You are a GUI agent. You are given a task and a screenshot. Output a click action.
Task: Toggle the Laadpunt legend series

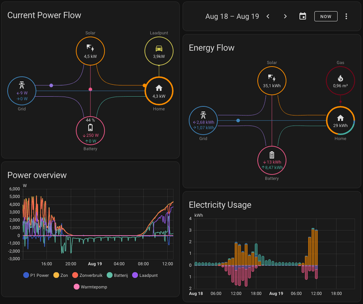point(145,275)
